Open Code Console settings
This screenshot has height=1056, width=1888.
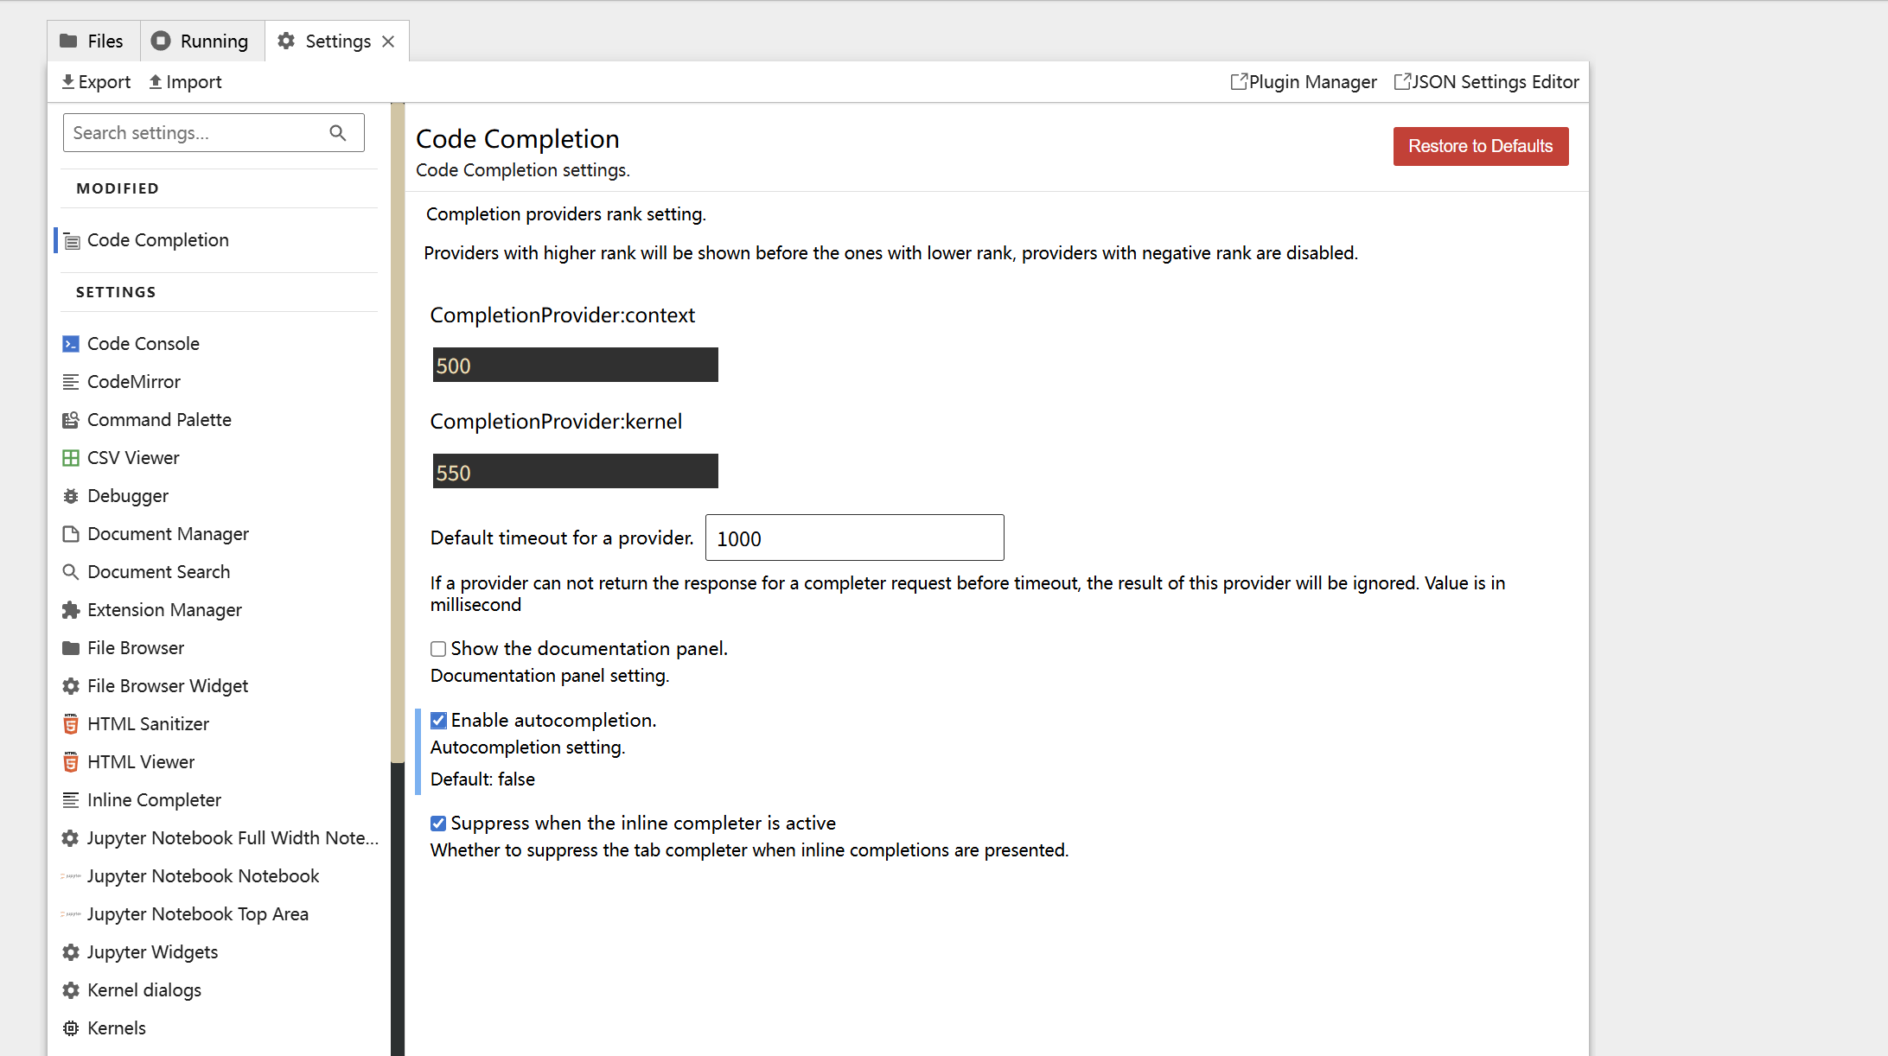click(x=144, y=344)
